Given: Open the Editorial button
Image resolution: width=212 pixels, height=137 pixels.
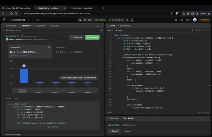Looking at the screenshot, I should point(76,38).
